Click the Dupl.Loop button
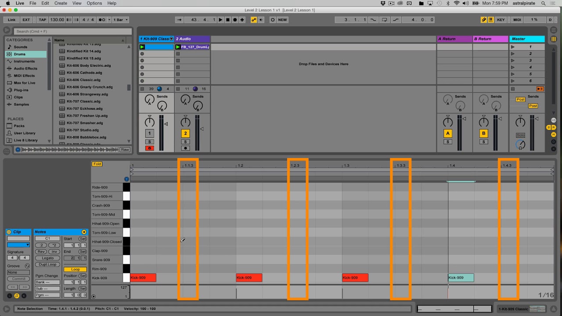 (47, 264)
